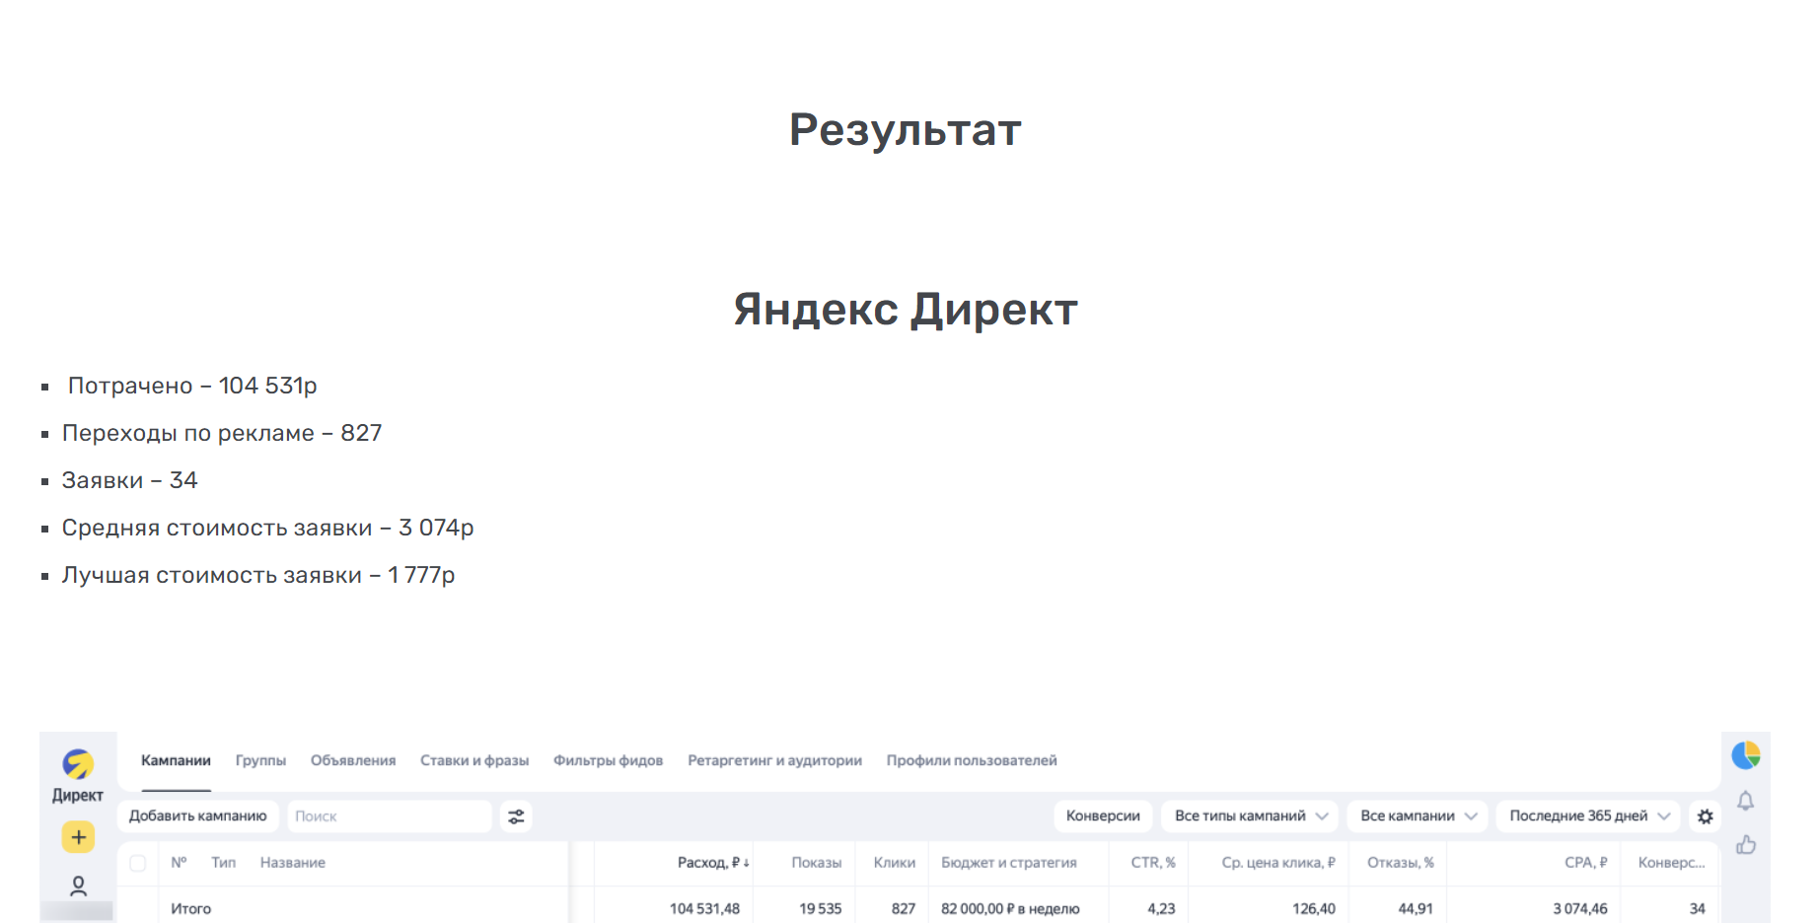Expand the 'Все кампании' dropdown
1820x923 pixels.
(x=1417, y=816)
